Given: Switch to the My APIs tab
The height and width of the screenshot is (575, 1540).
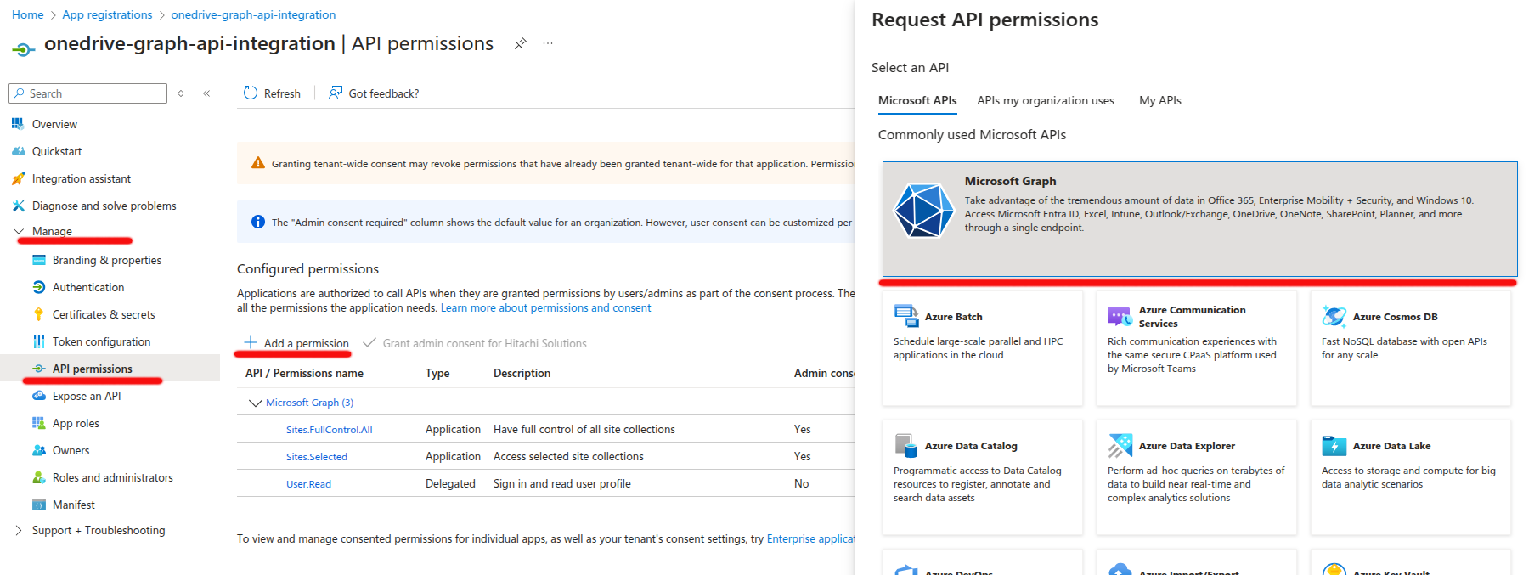Looking at the screenshot, I should pos(1160,100).
